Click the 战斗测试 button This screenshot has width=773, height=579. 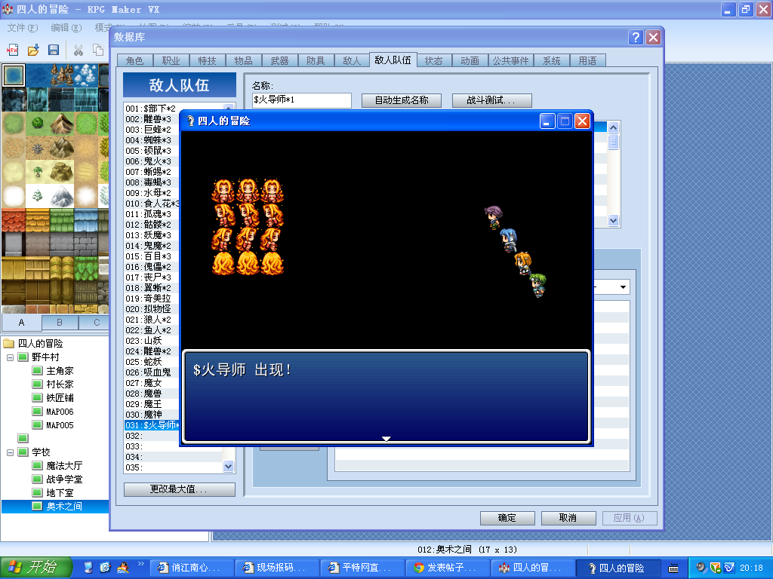[491, 100]
